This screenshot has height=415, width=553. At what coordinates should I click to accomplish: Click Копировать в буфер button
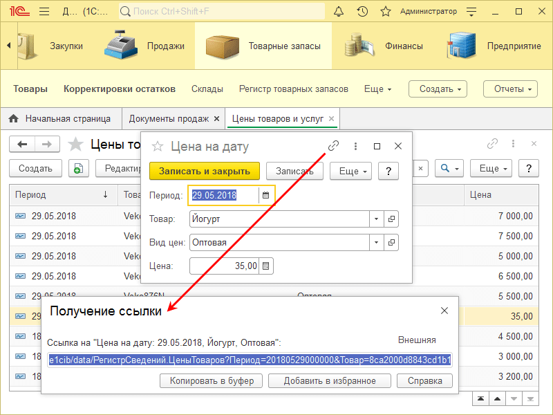pos(212,381)
